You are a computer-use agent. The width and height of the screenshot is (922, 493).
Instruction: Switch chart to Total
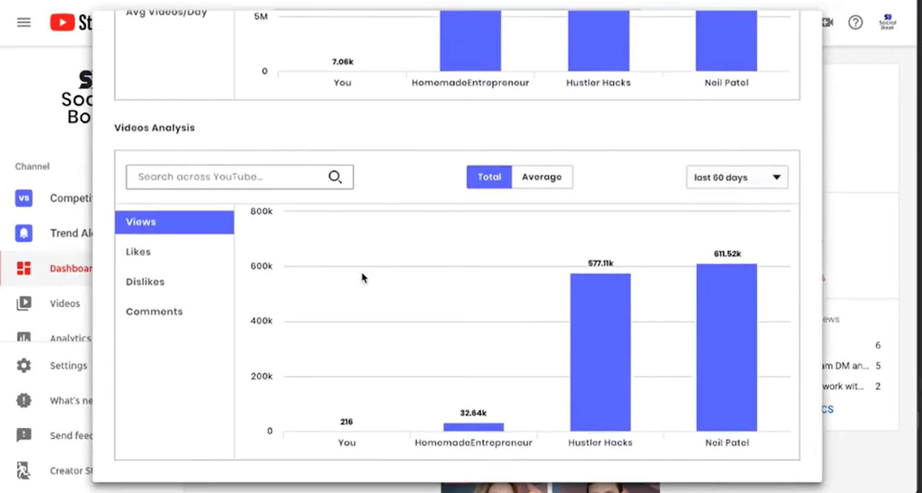(489, 177)
